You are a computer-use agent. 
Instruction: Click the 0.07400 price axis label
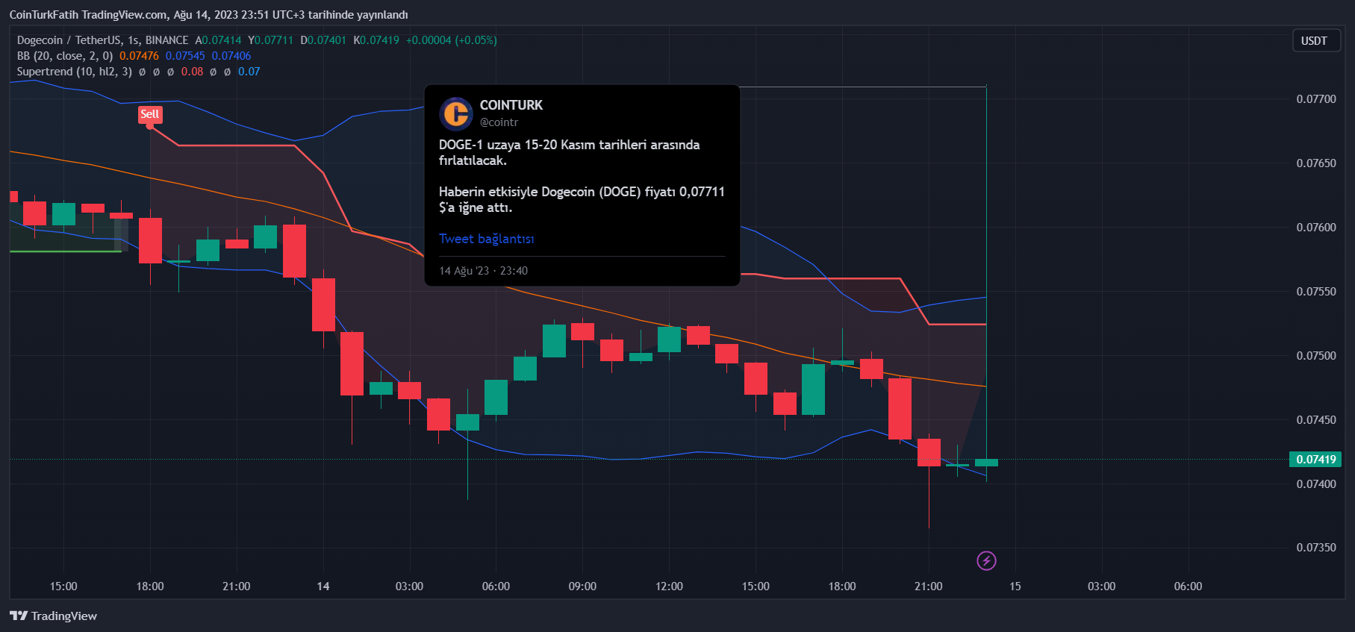point(1316,484)
